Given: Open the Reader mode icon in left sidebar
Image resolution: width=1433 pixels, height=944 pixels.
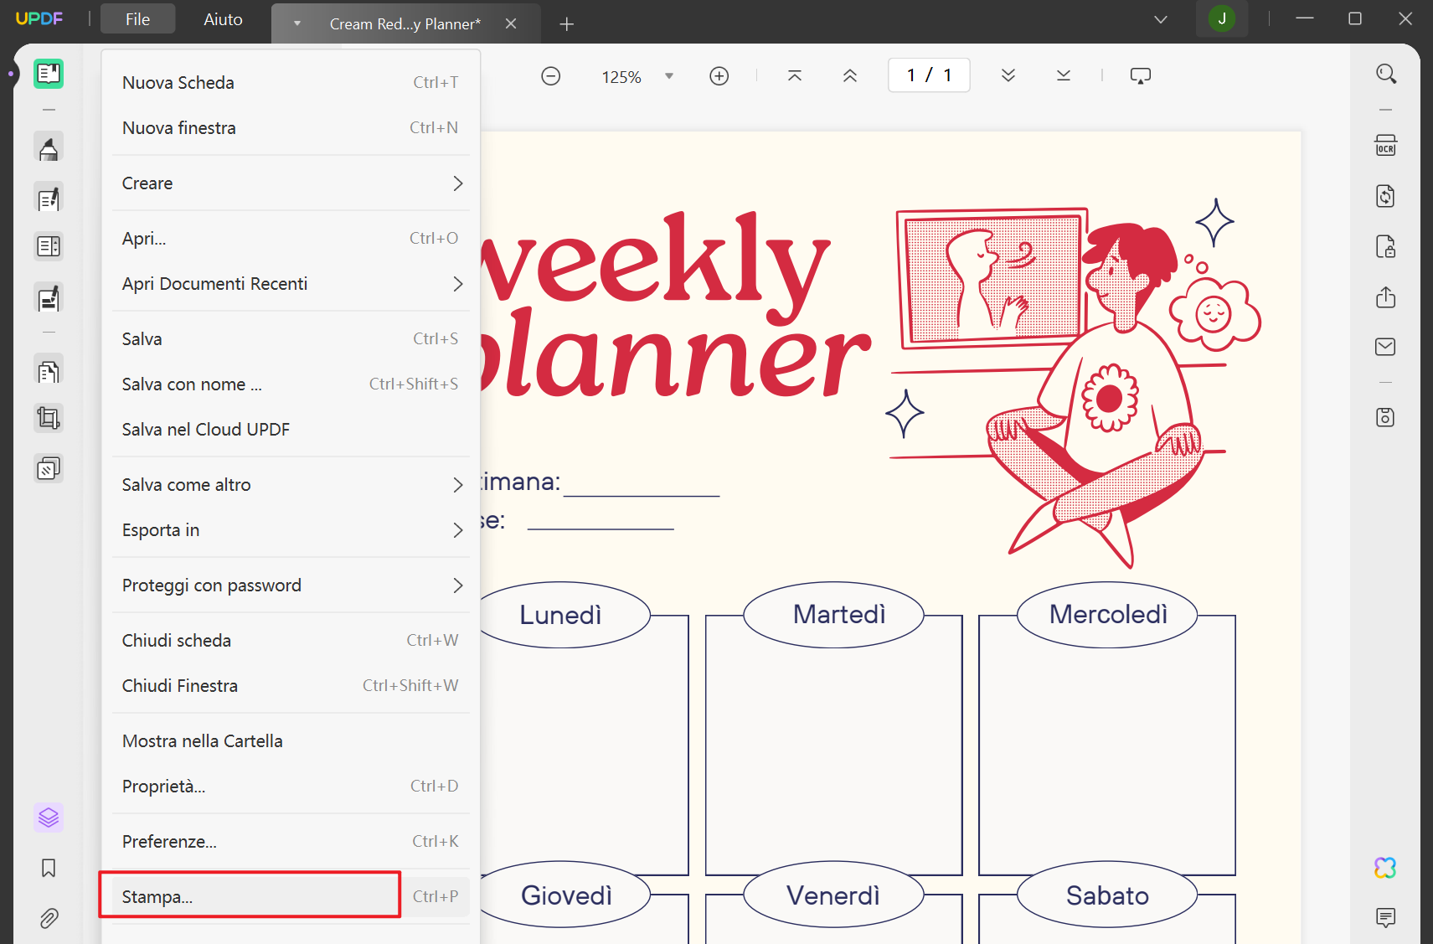Looking at the screenshot, I should pyautogui.click(x=49, y=74).
